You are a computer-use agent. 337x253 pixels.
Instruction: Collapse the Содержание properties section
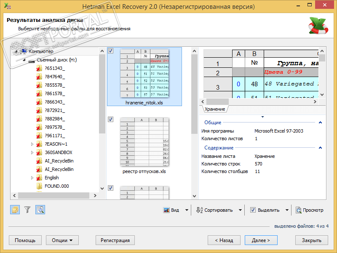(x=320, y=148)
